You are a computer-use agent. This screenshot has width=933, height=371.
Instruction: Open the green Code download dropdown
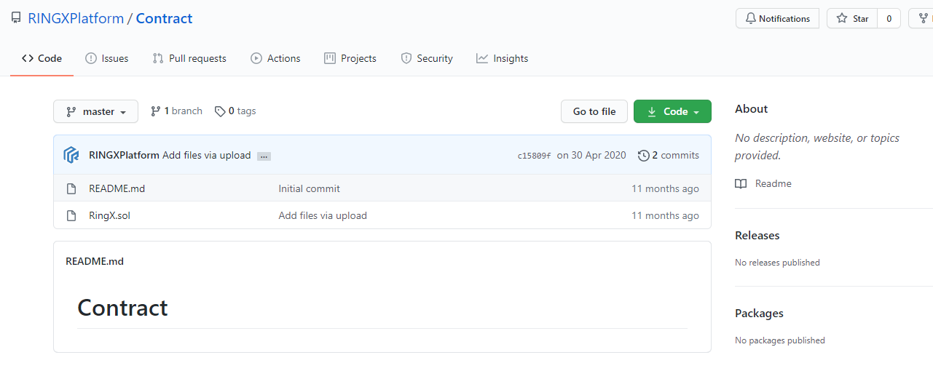(x=672, y=111)
